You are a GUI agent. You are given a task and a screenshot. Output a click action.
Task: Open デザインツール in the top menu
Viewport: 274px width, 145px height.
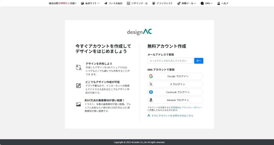pyautogui.click(x=137, y=3)
